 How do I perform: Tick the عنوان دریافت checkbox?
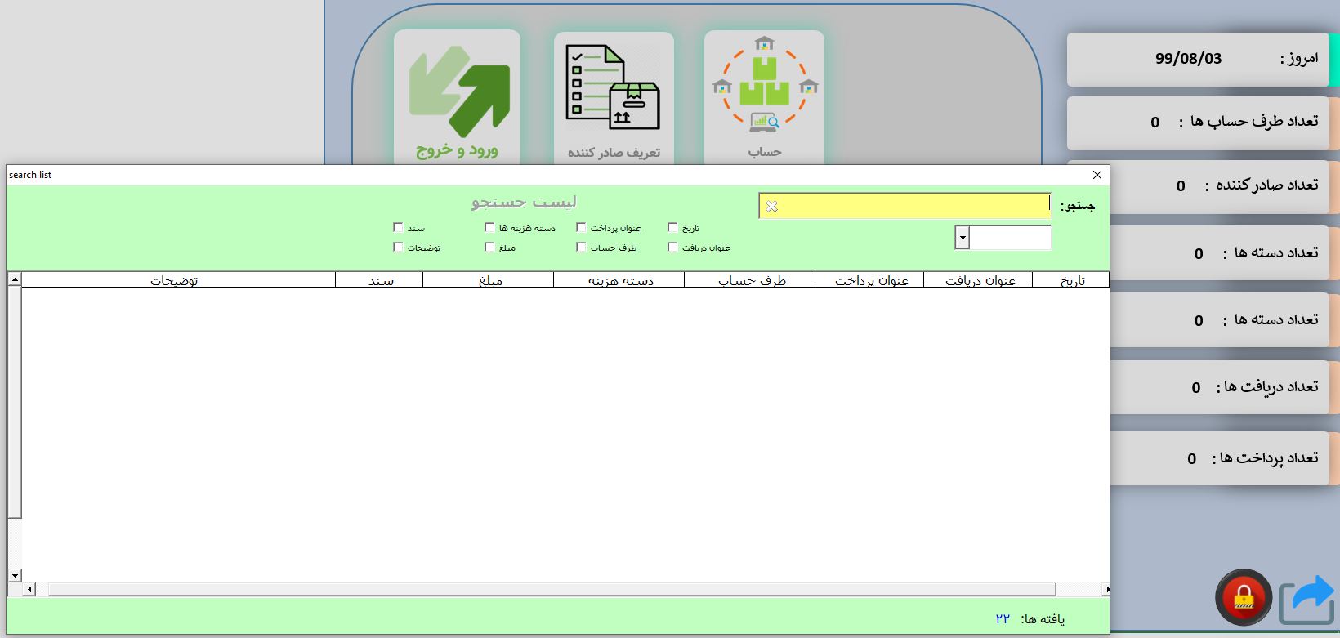pos(672,248)
